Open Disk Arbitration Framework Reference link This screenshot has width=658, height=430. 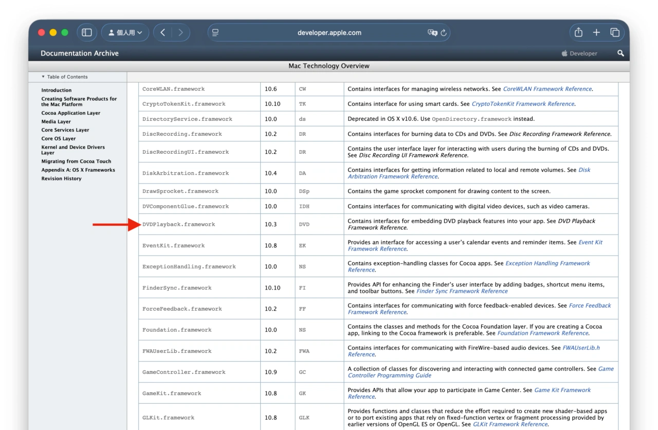pos(469,173)
